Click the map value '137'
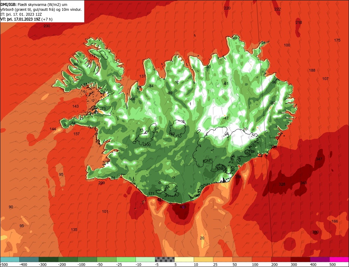This screenshot has width=349, height=267. click(x=142, y=76)
